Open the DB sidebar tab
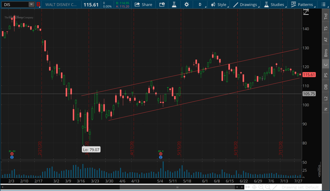Viewport: 330px width, 191px height. tap(326, 87)
